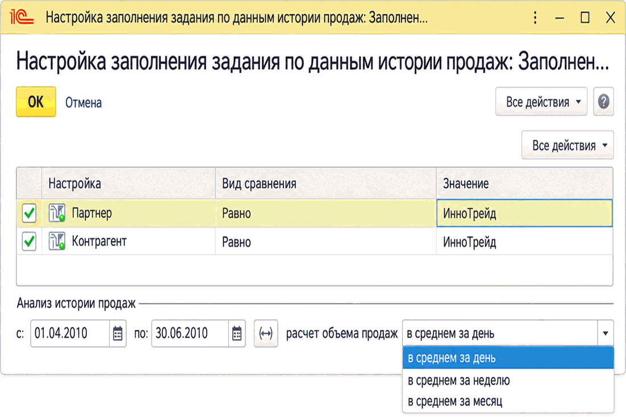Screen dimensions: 626x417
Task: Click the 1C application logo icon
Action: tap(21, 17)
